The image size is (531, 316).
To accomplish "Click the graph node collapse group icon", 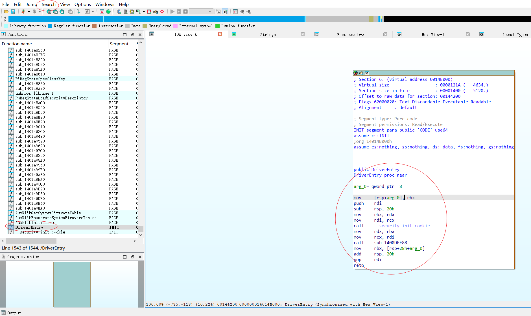I will tap(367, 73).
